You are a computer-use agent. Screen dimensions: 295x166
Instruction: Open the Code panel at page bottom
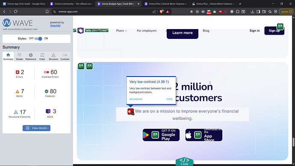point(184,161)
